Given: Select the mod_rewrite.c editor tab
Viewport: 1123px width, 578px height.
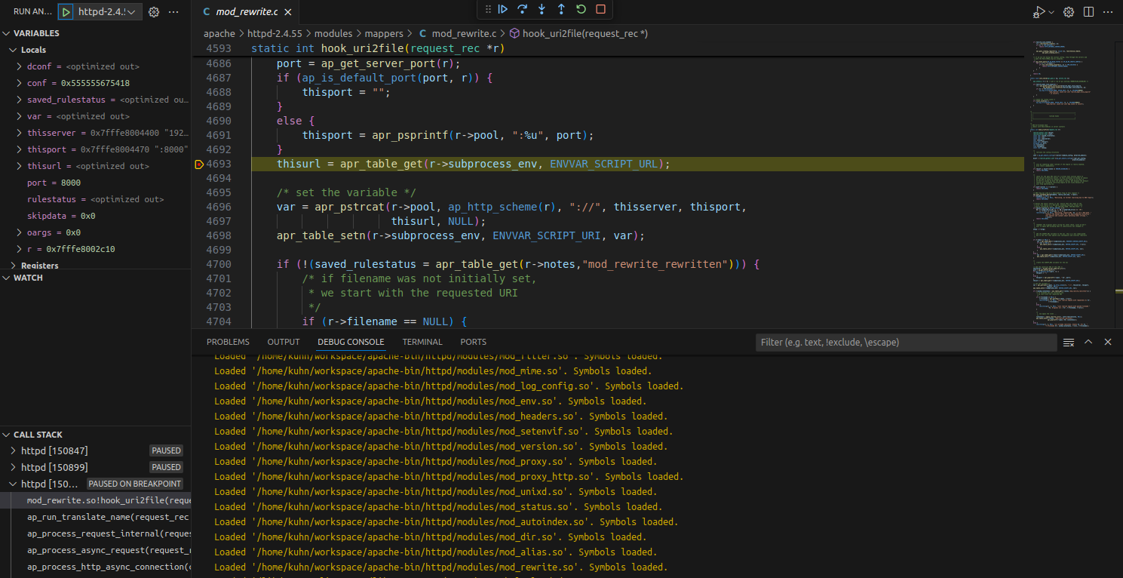Looking at the screenshot, I should [x=246, y=12].
